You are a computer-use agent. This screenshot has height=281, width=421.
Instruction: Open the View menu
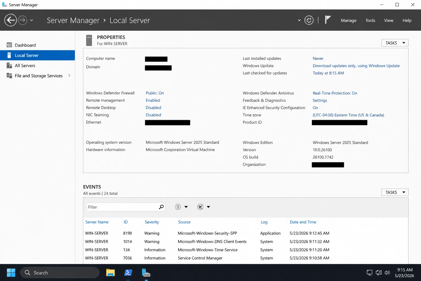point(389,20)
